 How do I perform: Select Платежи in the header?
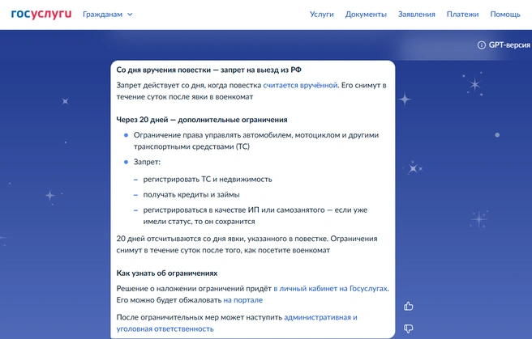coord(462,15)
